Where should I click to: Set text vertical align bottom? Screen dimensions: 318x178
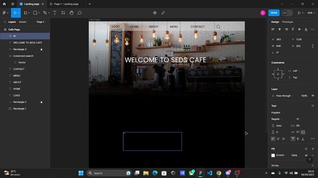[303, 139]
